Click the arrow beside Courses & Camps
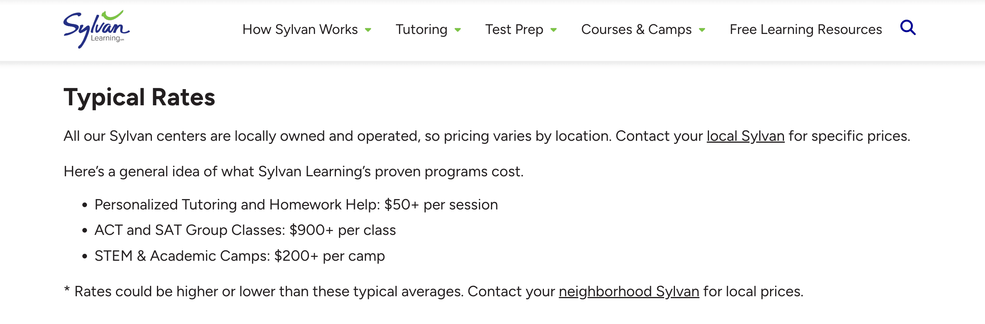This screenshot has height=324, width=985. point(702,30)
